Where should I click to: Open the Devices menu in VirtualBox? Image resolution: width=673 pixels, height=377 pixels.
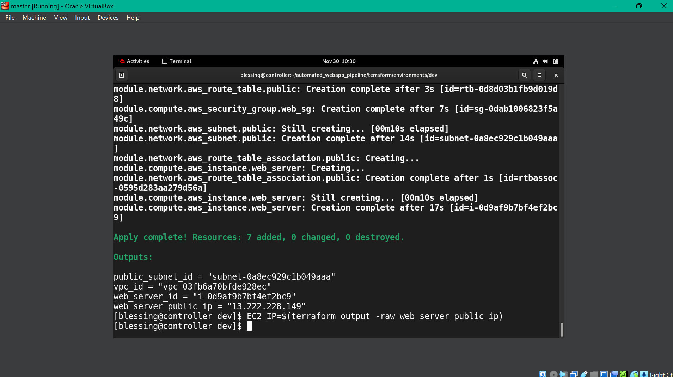(x=108, y=17)
